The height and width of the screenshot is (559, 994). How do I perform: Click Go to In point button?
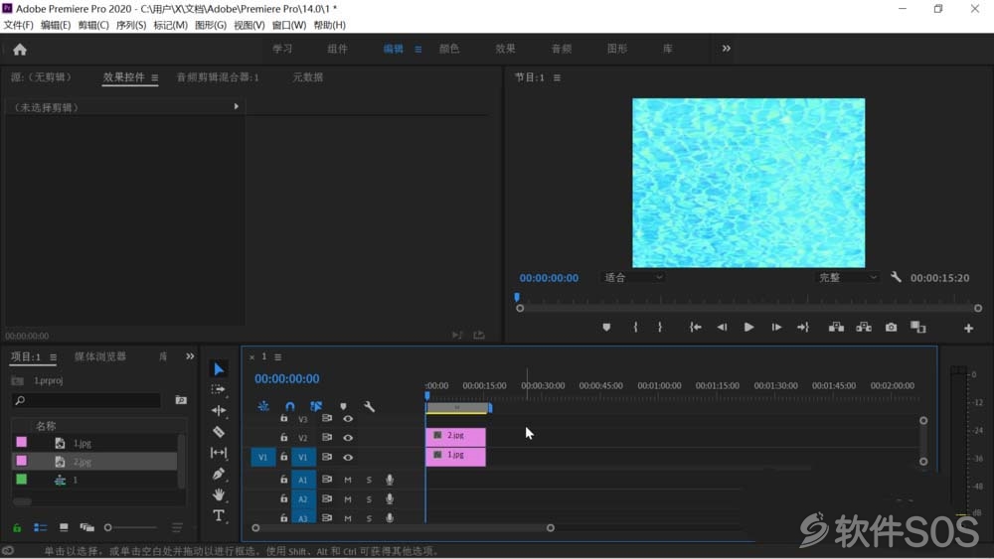click(696, 328)
